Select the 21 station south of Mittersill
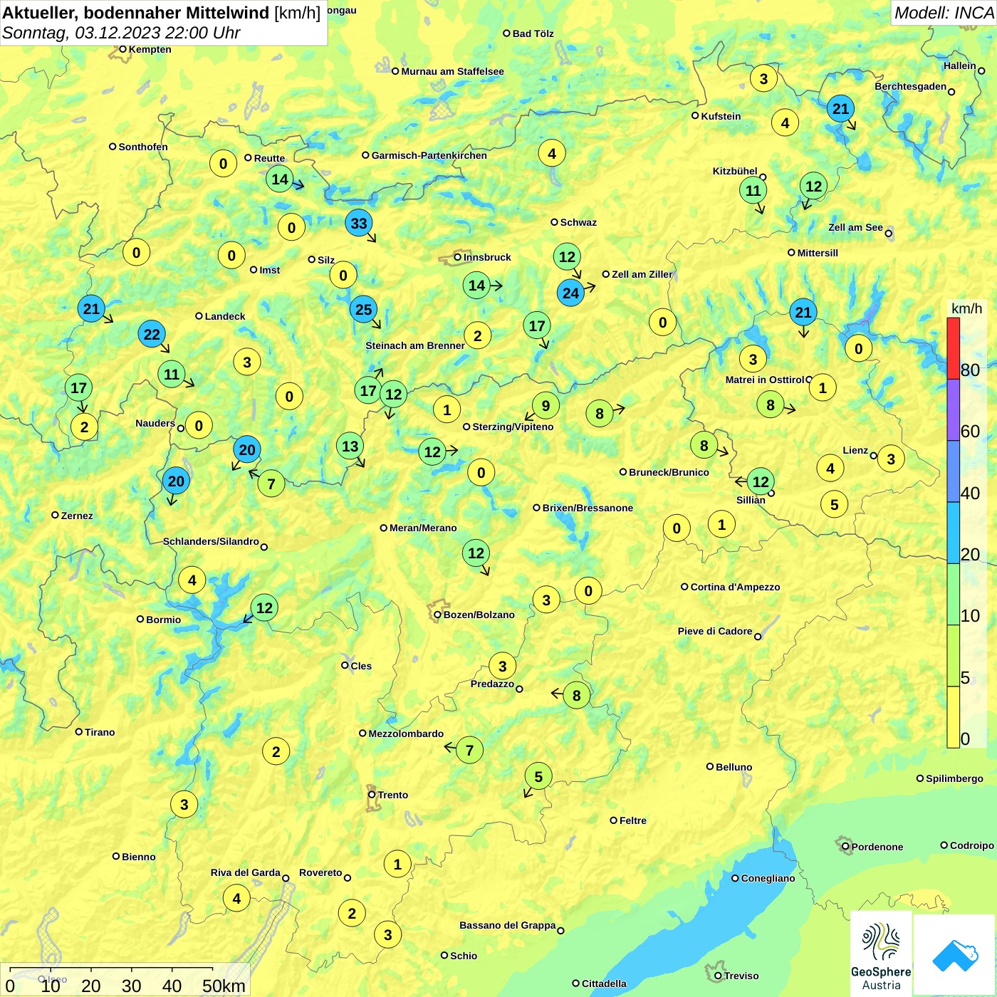997x997 pixels. coord(803,313)
